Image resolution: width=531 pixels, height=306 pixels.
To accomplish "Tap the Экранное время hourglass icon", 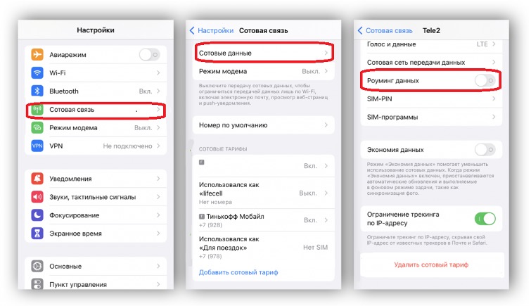I will [x=37, y=233].
